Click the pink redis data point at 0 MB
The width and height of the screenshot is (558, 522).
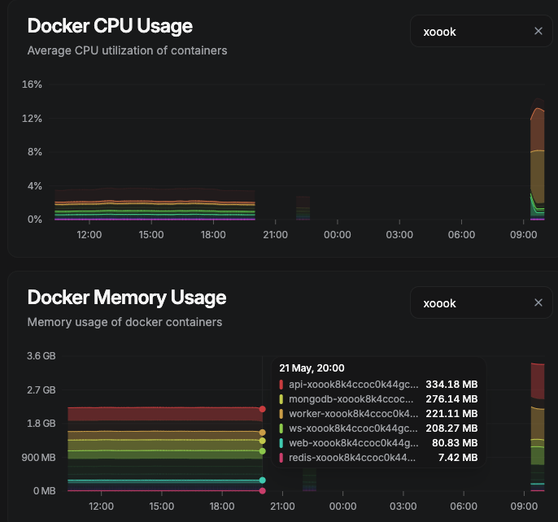pyautogui.click(x=262, y=490)
